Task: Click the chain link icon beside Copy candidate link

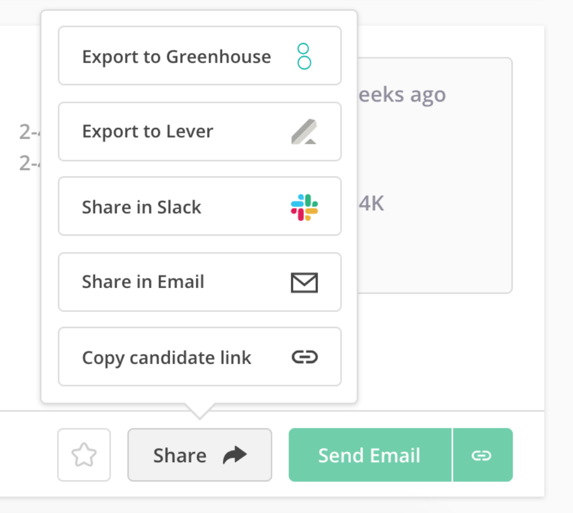Action: coord(305,357)
